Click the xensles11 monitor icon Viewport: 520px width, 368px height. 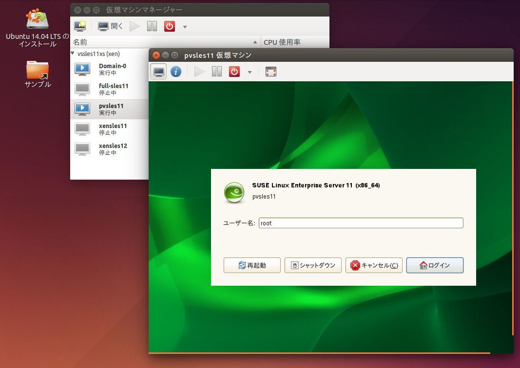click(82, 129)
